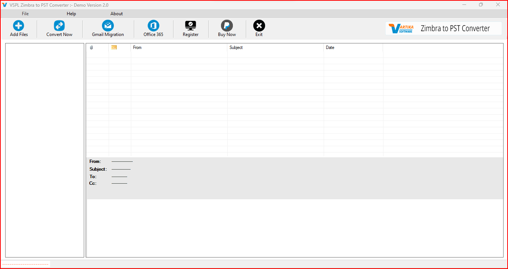
Task: Sort emails by Subject column
Action: [276, 47]
